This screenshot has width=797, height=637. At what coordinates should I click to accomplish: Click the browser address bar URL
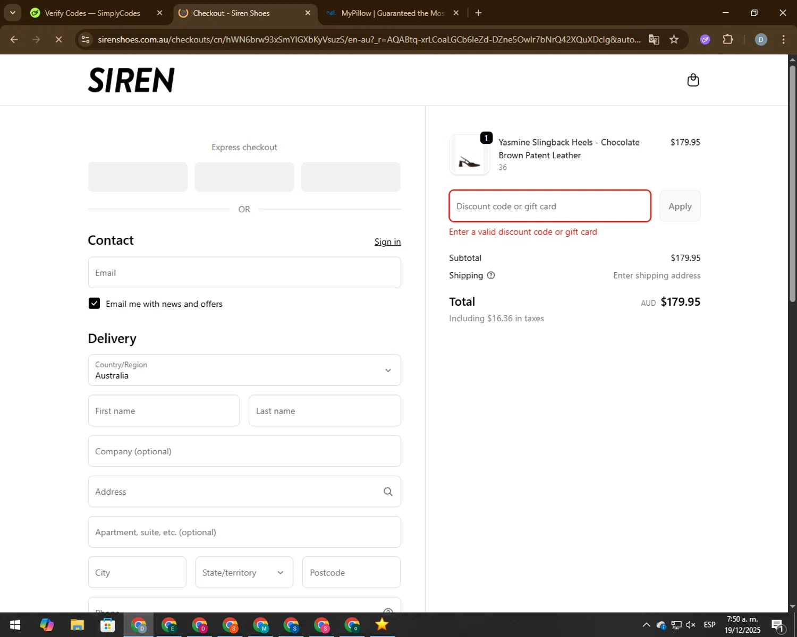pyautogui.click(x=369, y=39)
